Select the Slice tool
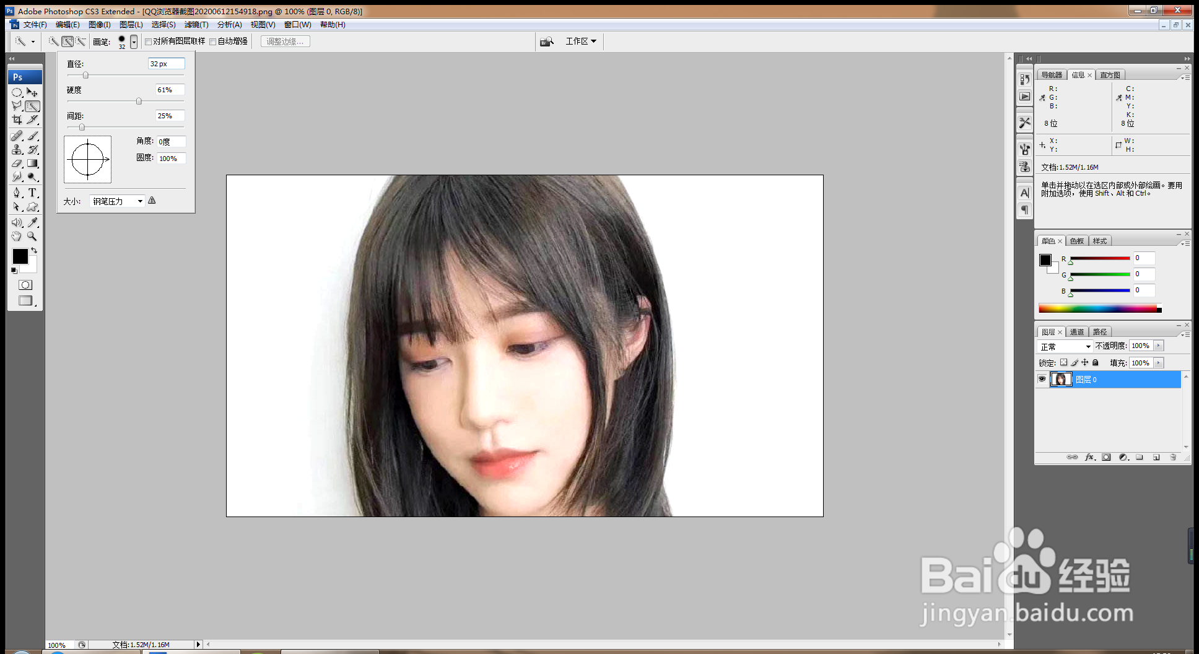The height and width of the screenshot is (654, 1199). 32,120
